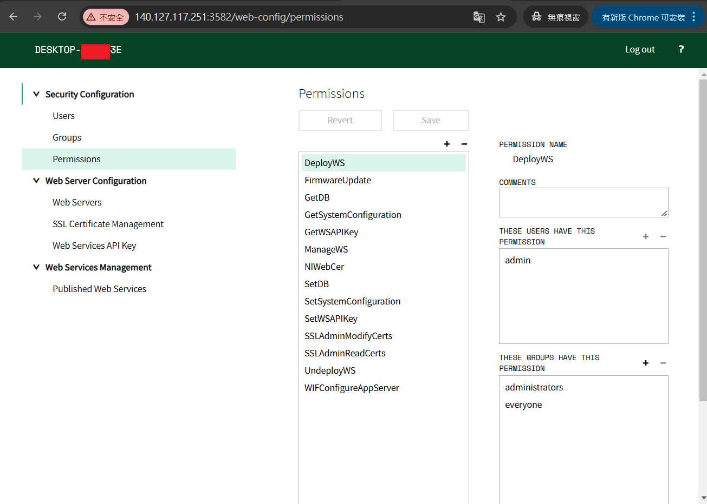The image size is (707, 504).
Task: Select the UndeployWS permission
Action: pos(384,370)
